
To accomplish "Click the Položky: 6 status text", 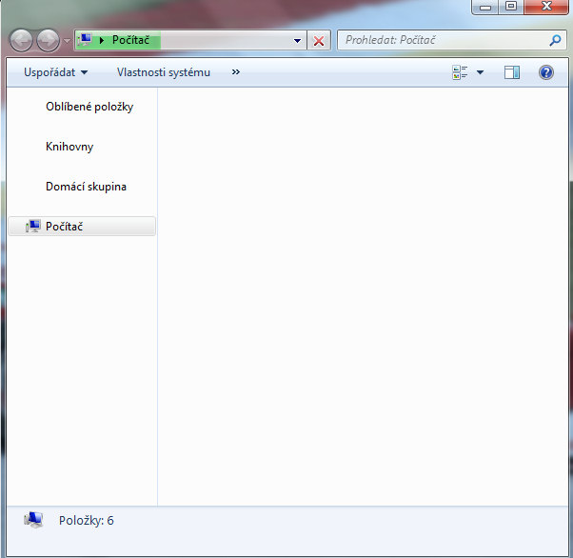I will 87,520.
